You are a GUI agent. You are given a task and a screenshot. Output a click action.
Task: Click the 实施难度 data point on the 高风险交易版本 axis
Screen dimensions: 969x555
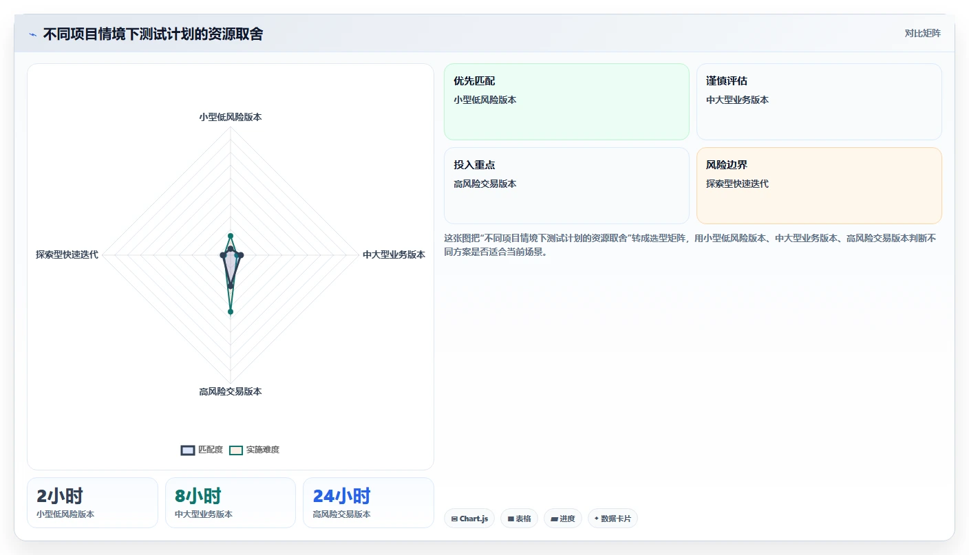coord(231,312)
